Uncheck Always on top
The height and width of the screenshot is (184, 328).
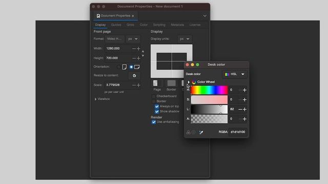(157, 106)
